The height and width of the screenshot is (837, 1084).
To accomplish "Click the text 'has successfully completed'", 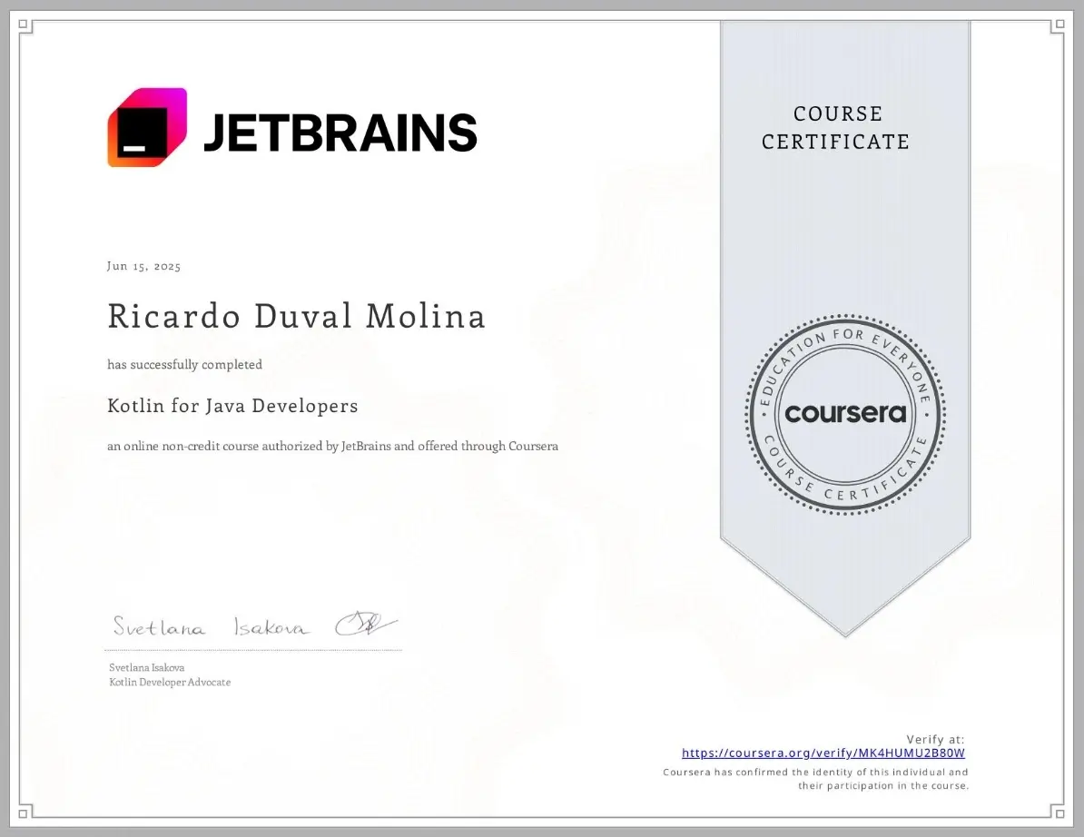I will tap(184, 365).
